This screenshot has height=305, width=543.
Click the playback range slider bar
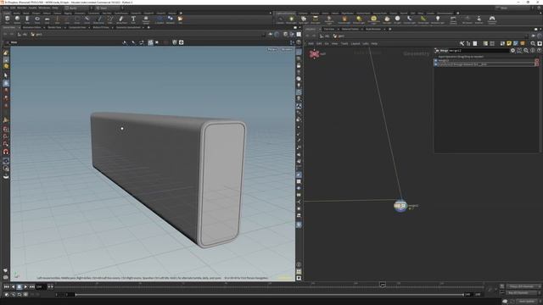[270, 295]
